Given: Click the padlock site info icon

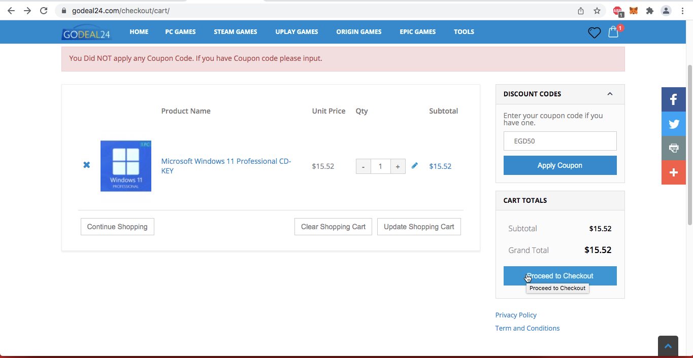Looking at the screenshot, I should click(x=63, y=11).
